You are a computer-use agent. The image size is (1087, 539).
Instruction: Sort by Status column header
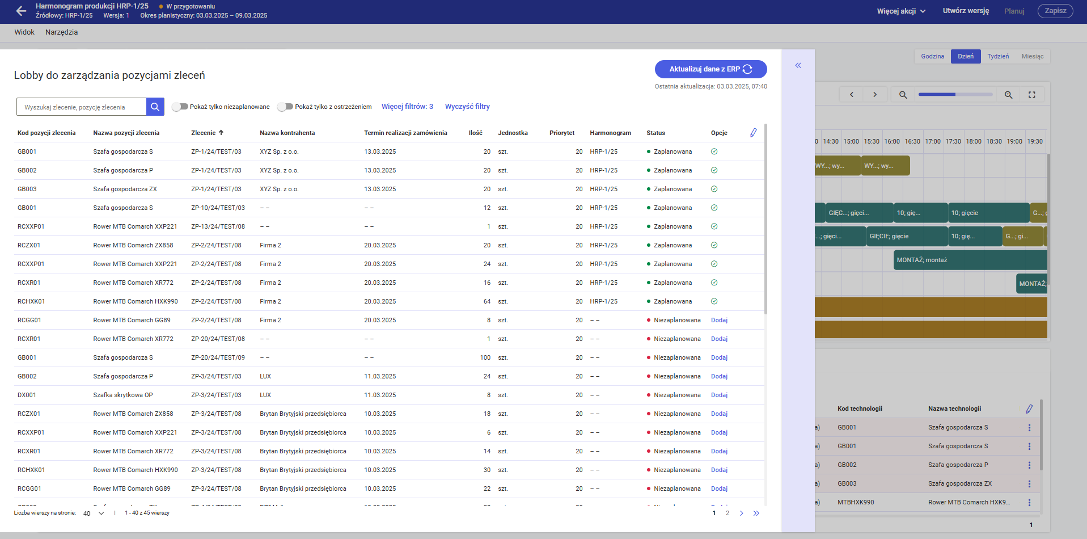tap(655, 133)
